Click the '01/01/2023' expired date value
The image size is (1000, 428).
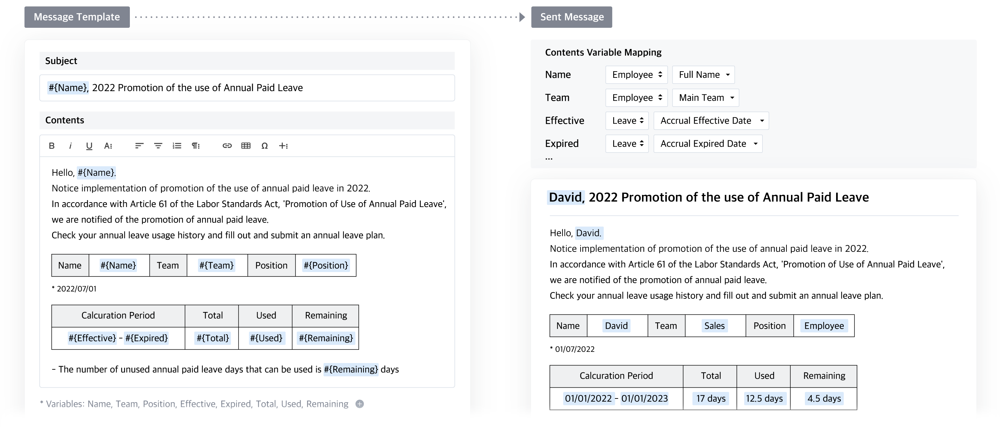click(x=644, y=398)
